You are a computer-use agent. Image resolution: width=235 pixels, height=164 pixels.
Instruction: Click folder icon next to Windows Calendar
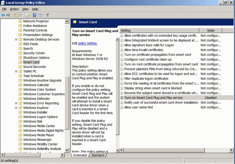[x=20, y=85]
